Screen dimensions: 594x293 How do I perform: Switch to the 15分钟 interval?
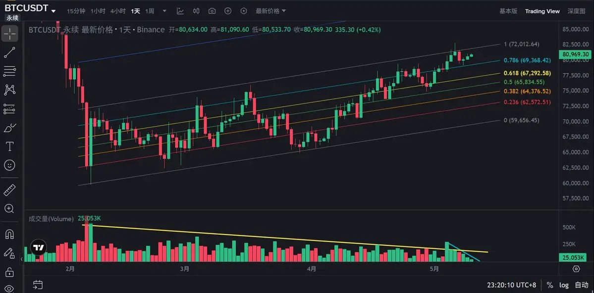point(76,11)
